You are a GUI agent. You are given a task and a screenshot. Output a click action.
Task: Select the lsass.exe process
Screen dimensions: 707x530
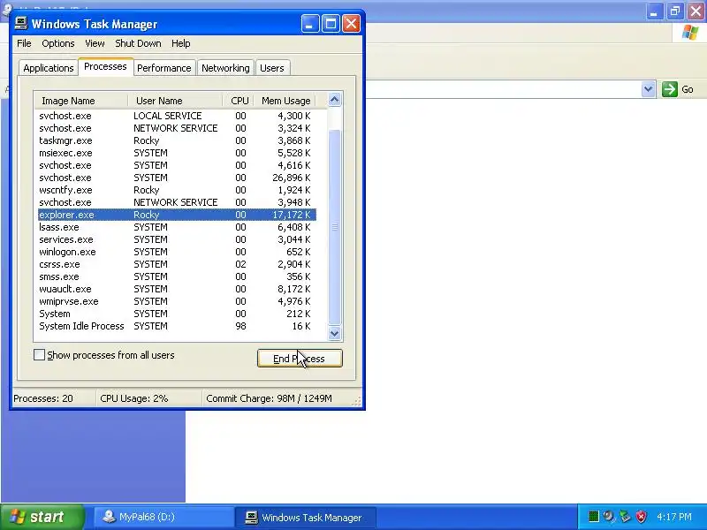coord(177,227)
